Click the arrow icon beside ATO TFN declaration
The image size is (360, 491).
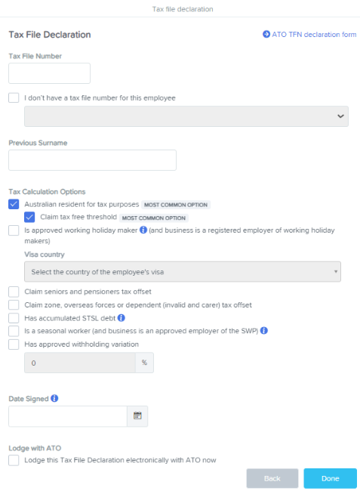[x=266, y=34]
